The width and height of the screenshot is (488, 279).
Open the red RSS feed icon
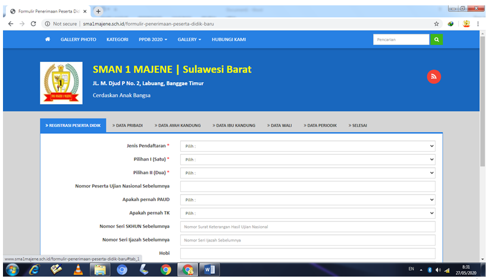[x=434, y=77]
